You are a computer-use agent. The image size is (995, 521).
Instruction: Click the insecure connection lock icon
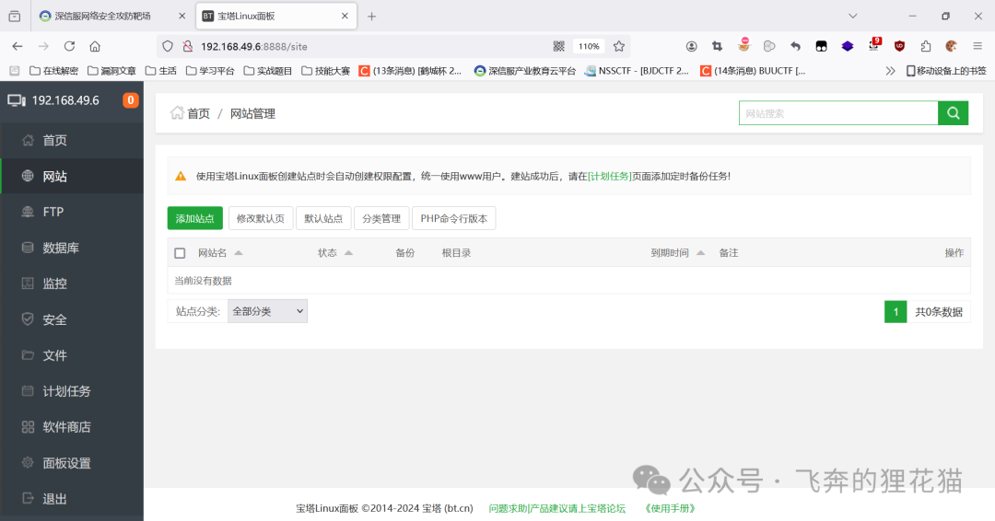click(188, 46)
